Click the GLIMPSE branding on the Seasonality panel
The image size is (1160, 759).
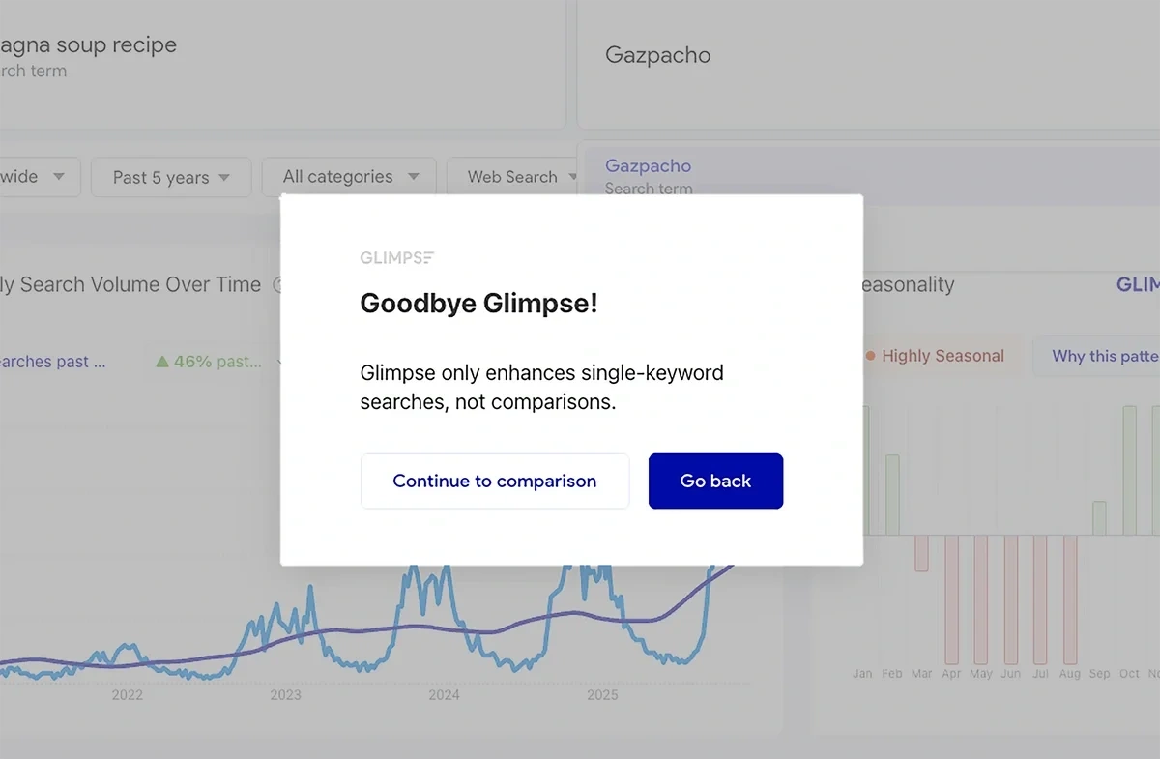[1141, 284]
